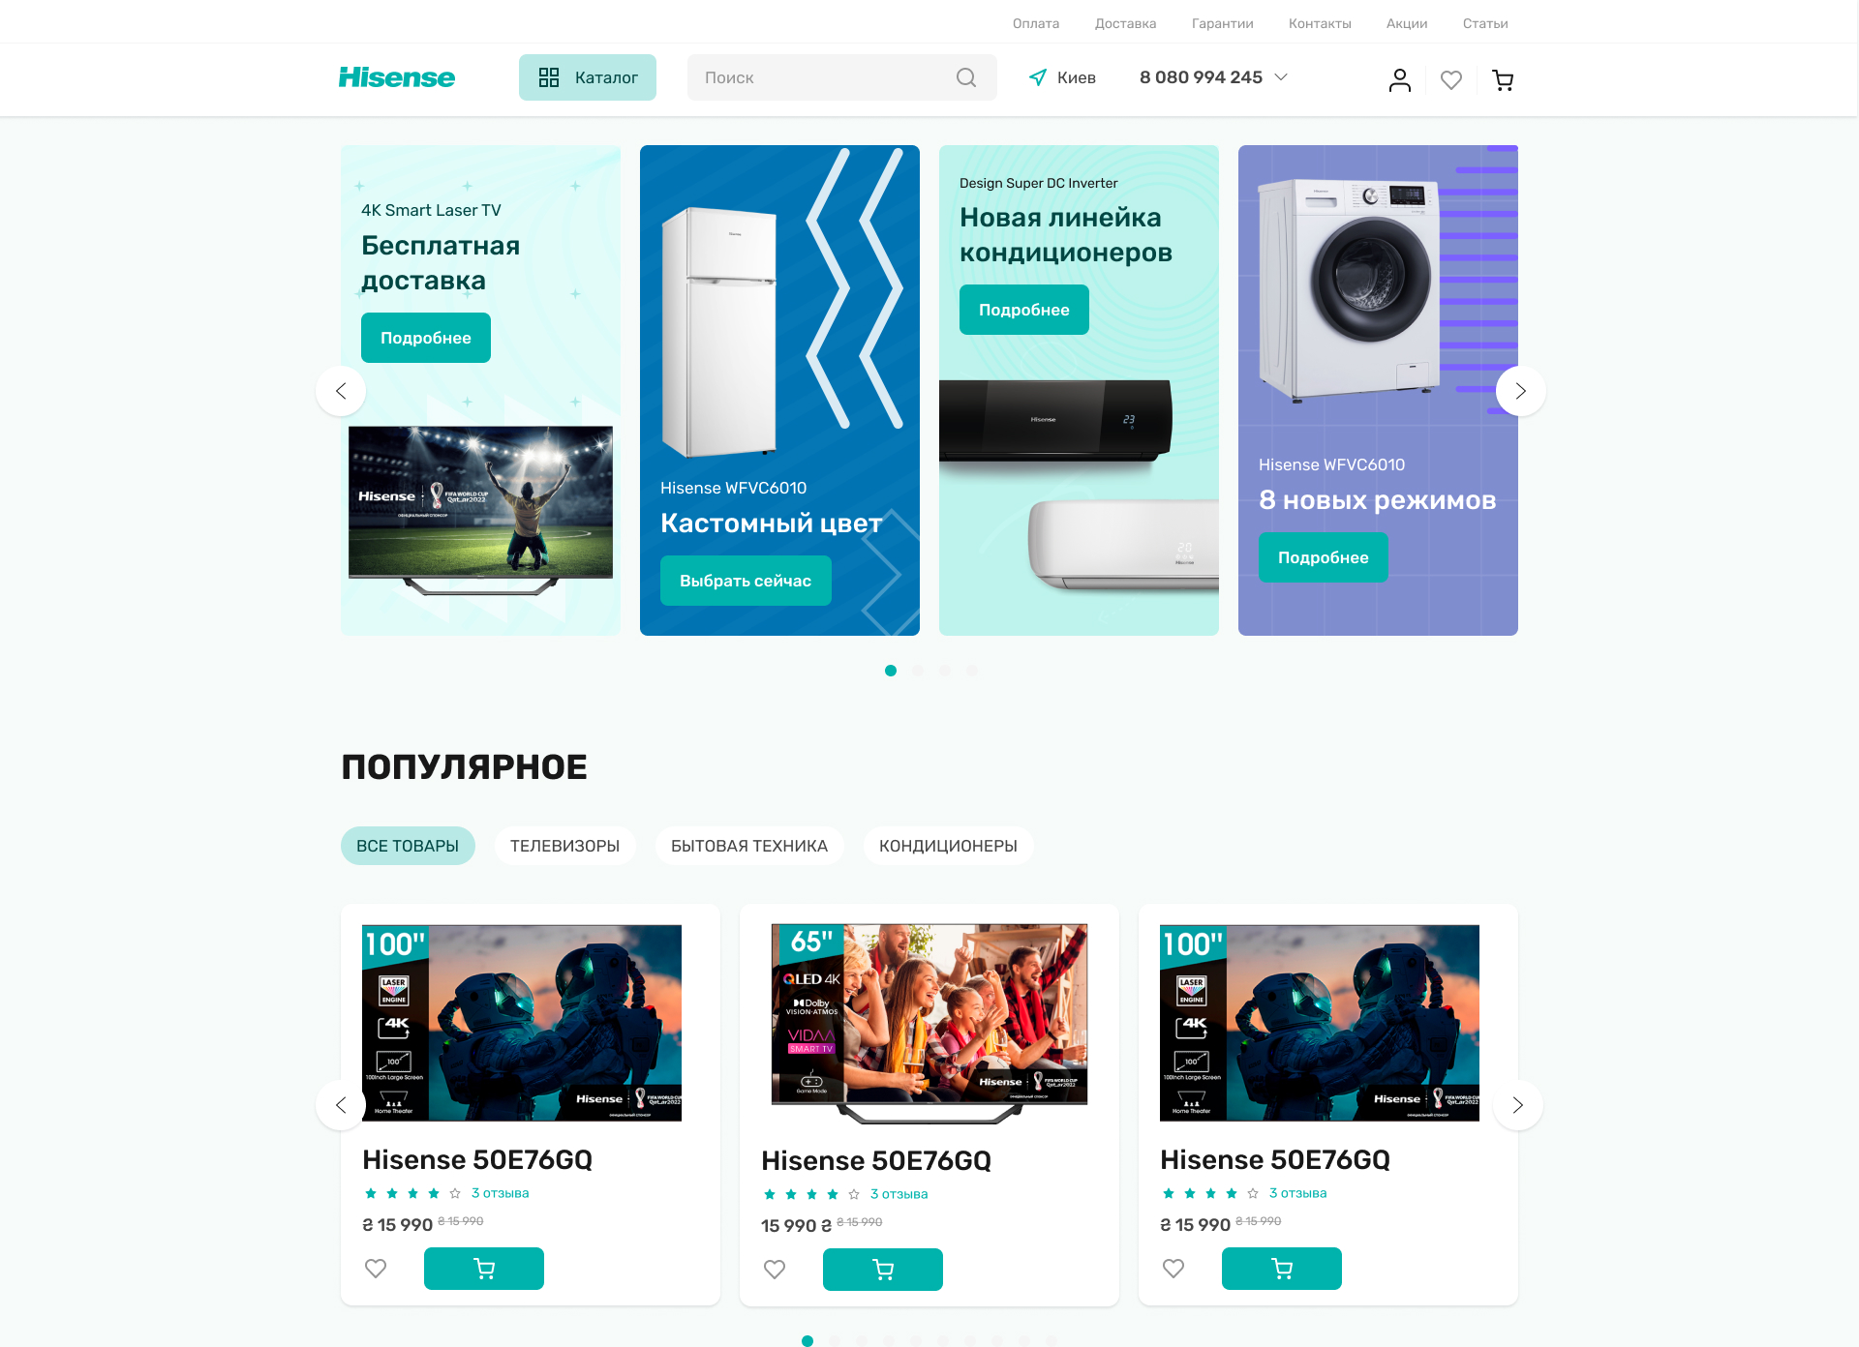This screenshot has width=1859, height=1347.
Task: Add the 65-inch QLED TV to cart
Action: [883, 1270]
